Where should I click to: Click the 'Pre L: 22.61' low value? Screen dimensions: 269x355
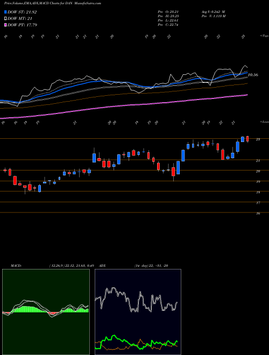tap(168, 20)
